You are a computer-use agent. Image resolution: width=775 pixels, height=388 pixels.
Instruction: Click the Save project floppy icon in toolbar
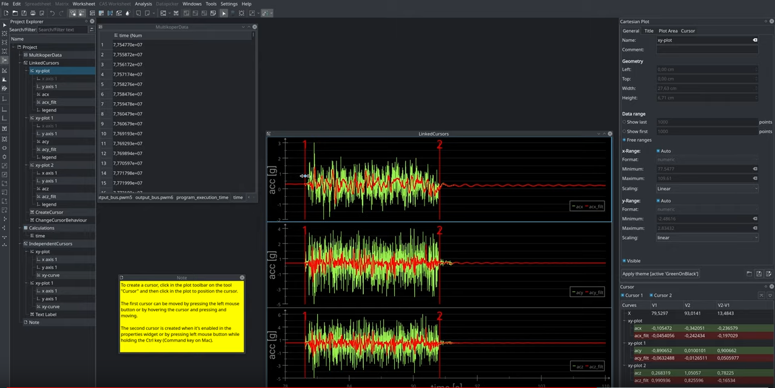[x=24, y=13]
